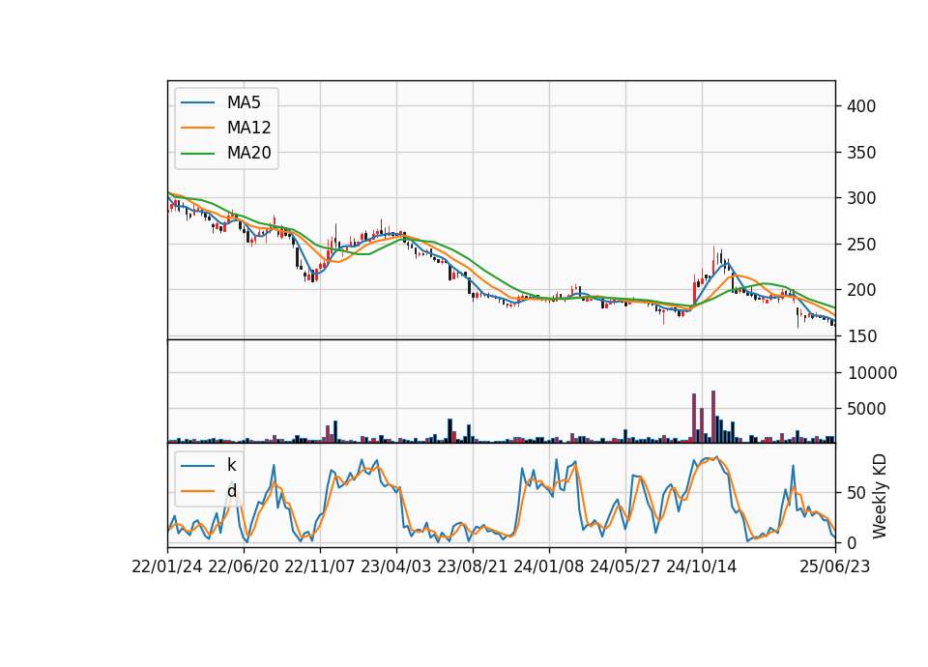Click the 150 price axis label

tap(861, 336)
